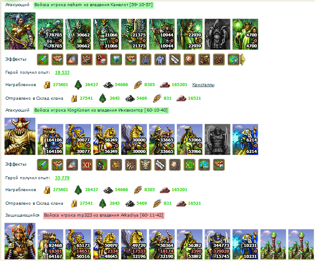The width and height of the screenshot is (315, 261).
Task: Click neham's hero portrait
Action: (x=20, y=31)
